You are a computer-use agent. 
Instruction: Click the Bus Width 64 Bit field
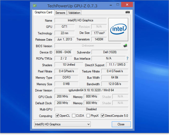pos(115,77)
